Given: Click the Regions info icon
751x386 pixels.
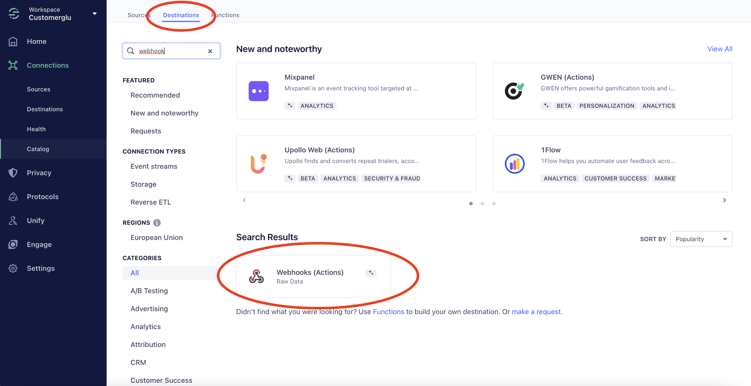Looking at the screenshot, I should [x=157, y=223].
